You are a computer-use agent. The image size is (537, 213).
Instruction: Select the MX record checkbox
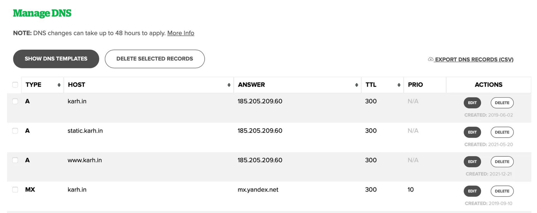tap(15, 189)
